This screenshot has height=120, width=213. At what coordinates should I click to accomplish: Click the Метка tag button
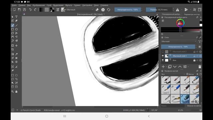point(190,74)
